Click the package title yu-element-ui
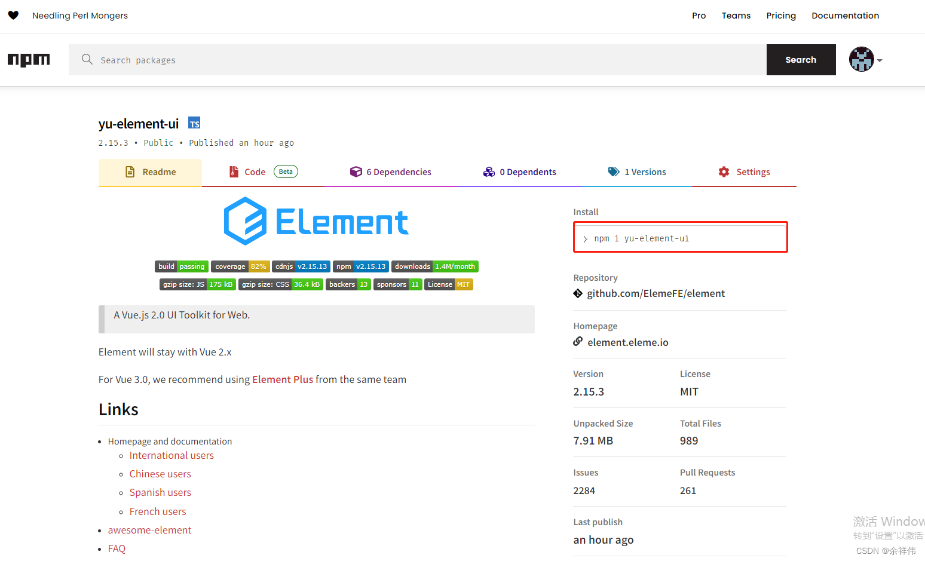 tap(139, 124)
